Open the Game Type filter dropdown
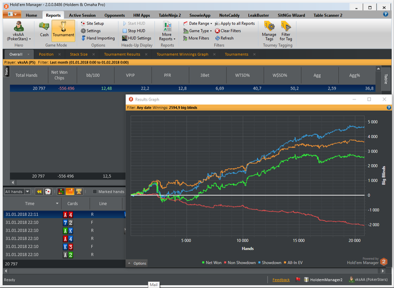Screen dimensions: 394x288 (198, 30)
